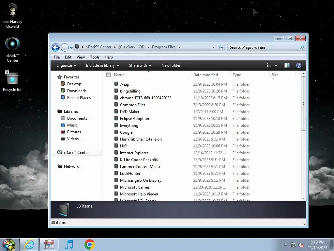The image size is (334, 251).
Task: Open the Tools menu
Action: tap(95, 57)
